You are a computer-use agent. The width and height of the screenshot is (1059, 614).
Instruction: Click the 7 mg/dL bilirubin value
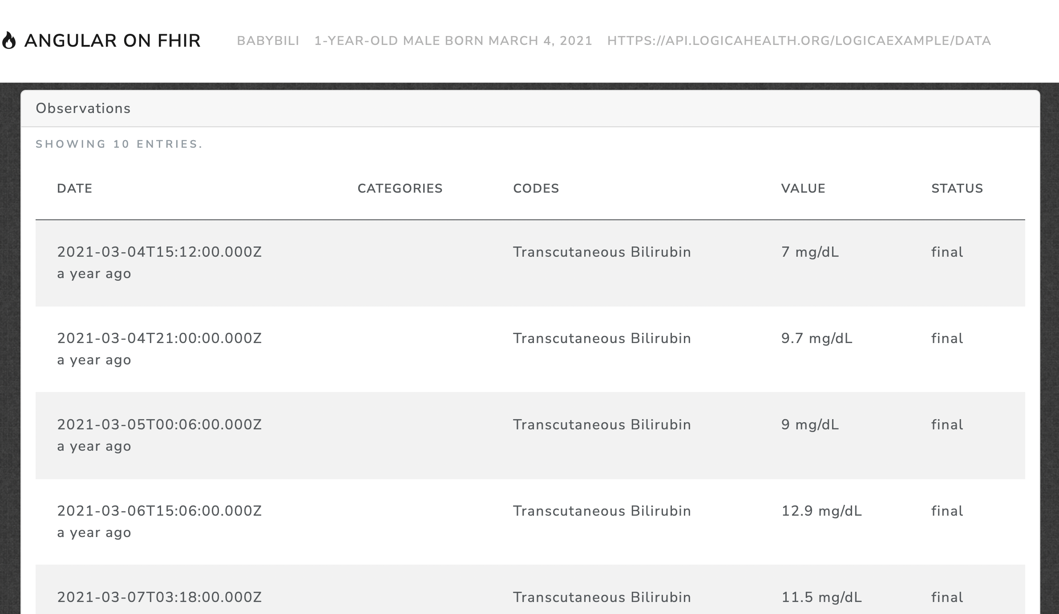click(810, 252)
